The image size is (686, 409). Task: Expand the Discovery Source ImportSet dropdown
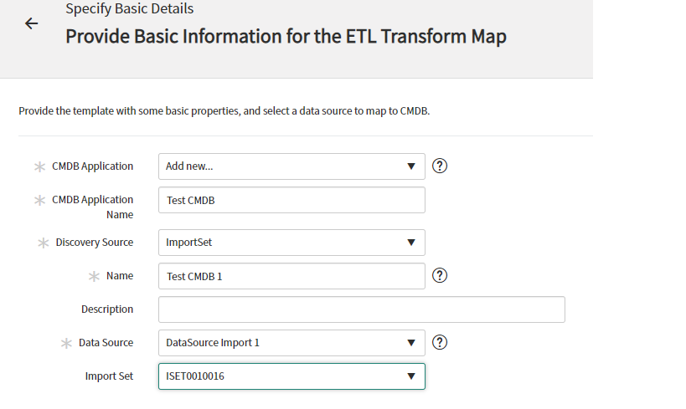[291, 243]
